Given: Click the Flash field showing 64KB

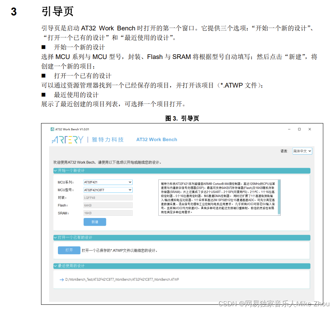Looking at the screenshot, I should pos(107,205).
